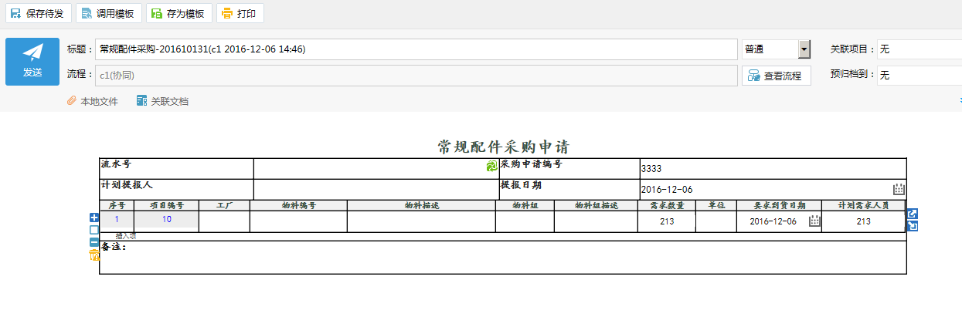This screenshot has height=317, width=962.
Task: Click the 流水号 field cell
Action: click(376, 168)
